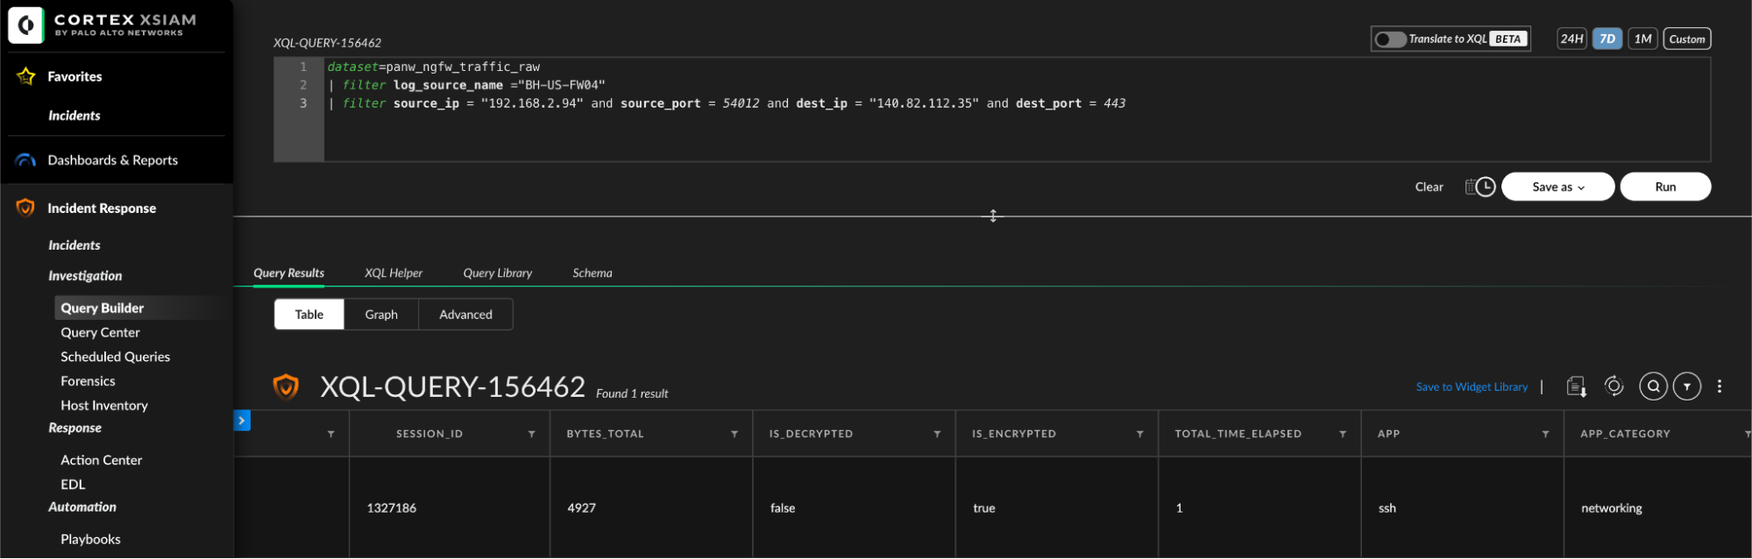Switch to the XQL Helper tab
Image resolution: width=1752 pixels, height=559 pixels.
(x=394, y=273)
